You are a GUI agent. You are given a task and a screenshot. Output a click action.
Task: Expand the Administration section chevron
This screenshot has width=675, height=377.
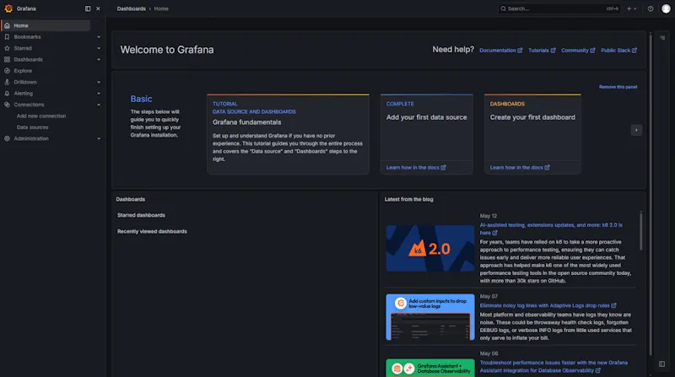(99, 138)
